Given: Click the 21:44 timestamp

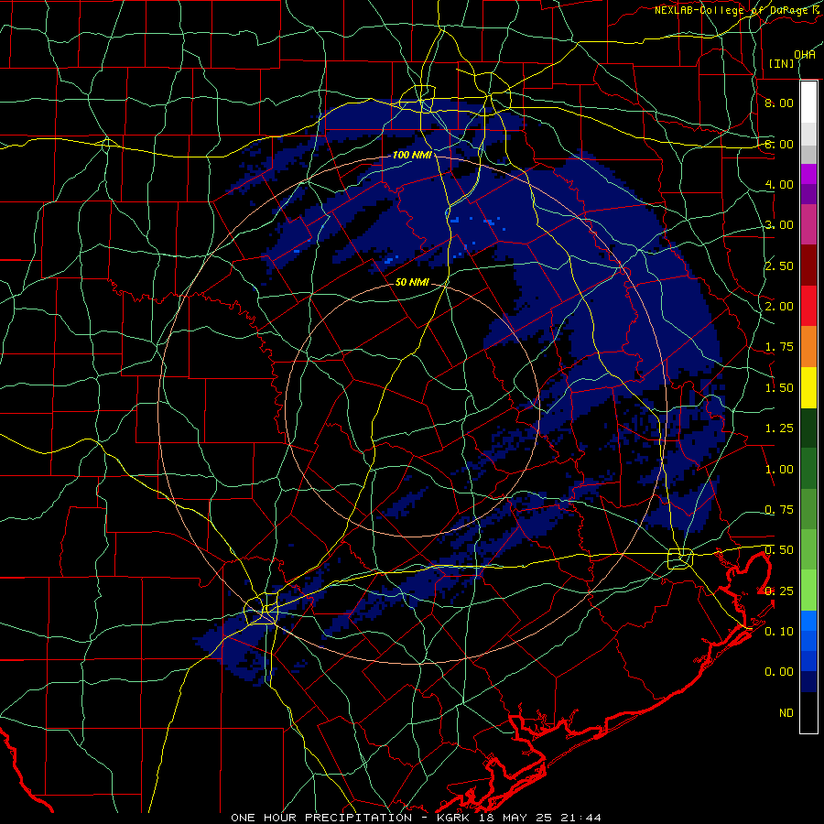Looking at the screenshot, I should click(x=581, y=818).
